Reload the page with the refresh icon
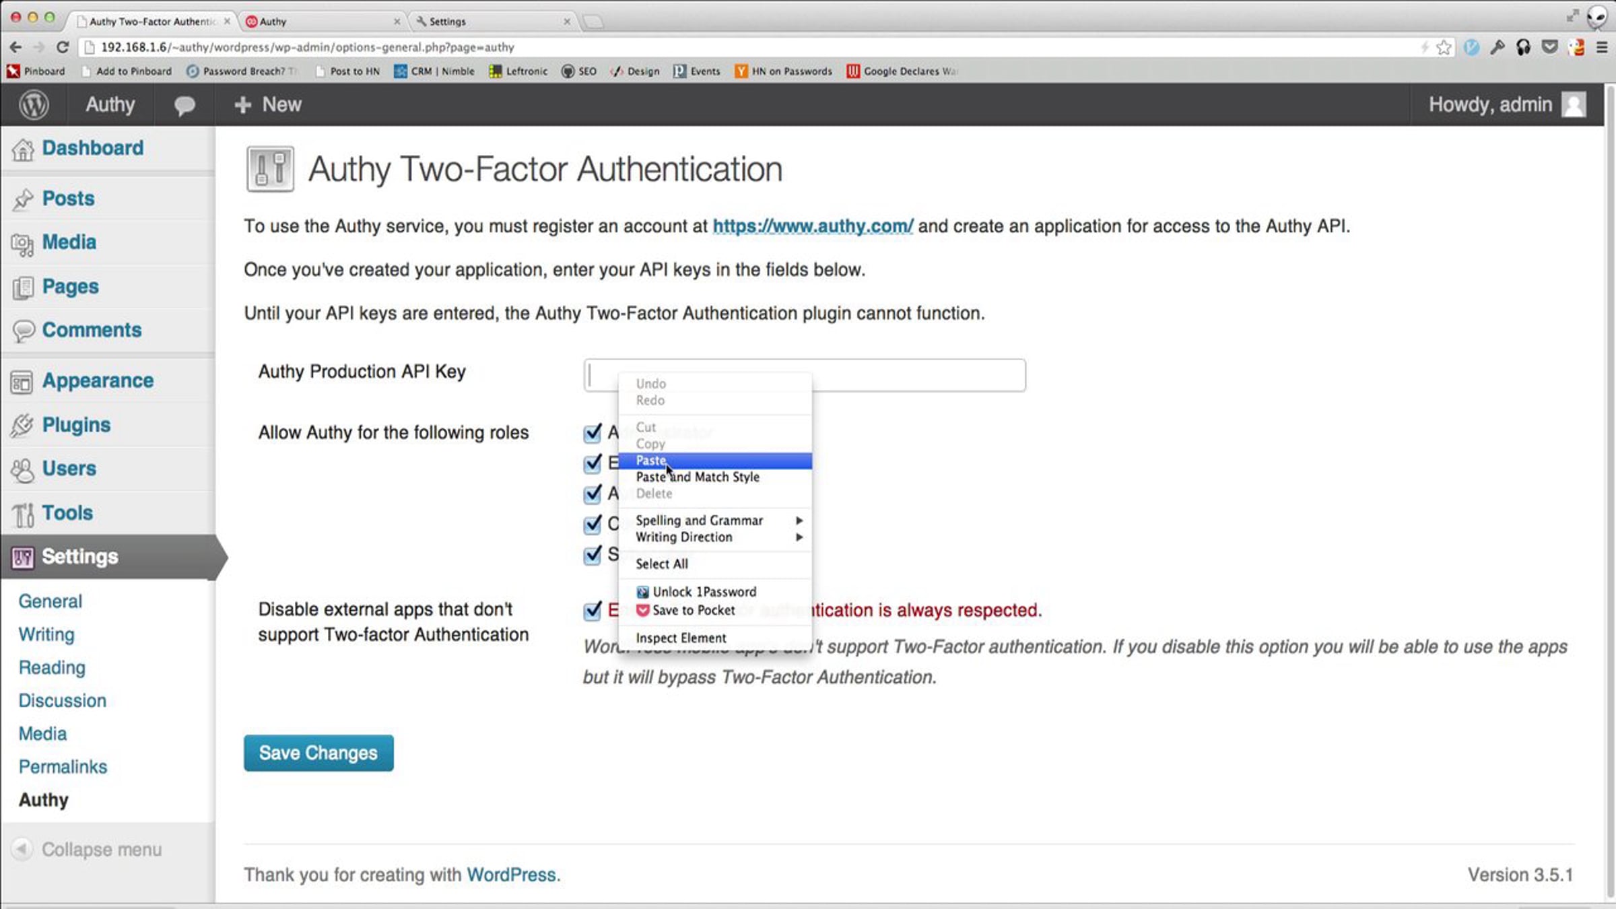 [63, 47]
